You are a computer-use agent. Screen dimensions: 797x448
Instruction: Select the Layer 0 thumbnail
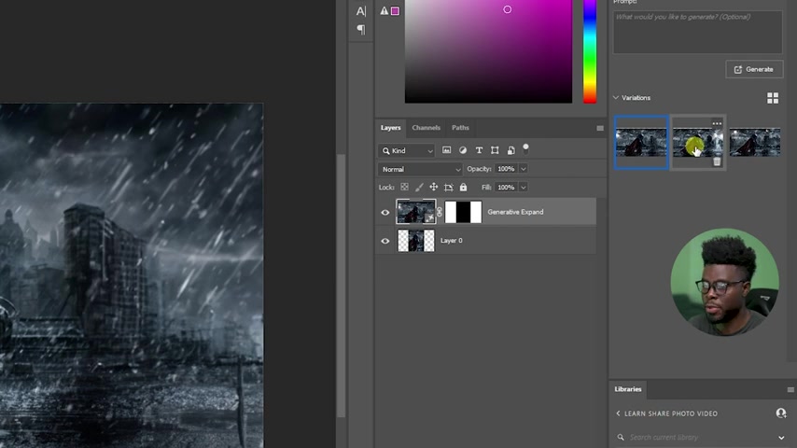coord(416,241)
